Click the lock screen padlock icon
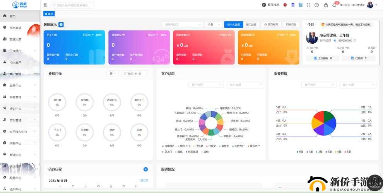Image resolution: width=383 pixels, height=193 pixels. 326,5
